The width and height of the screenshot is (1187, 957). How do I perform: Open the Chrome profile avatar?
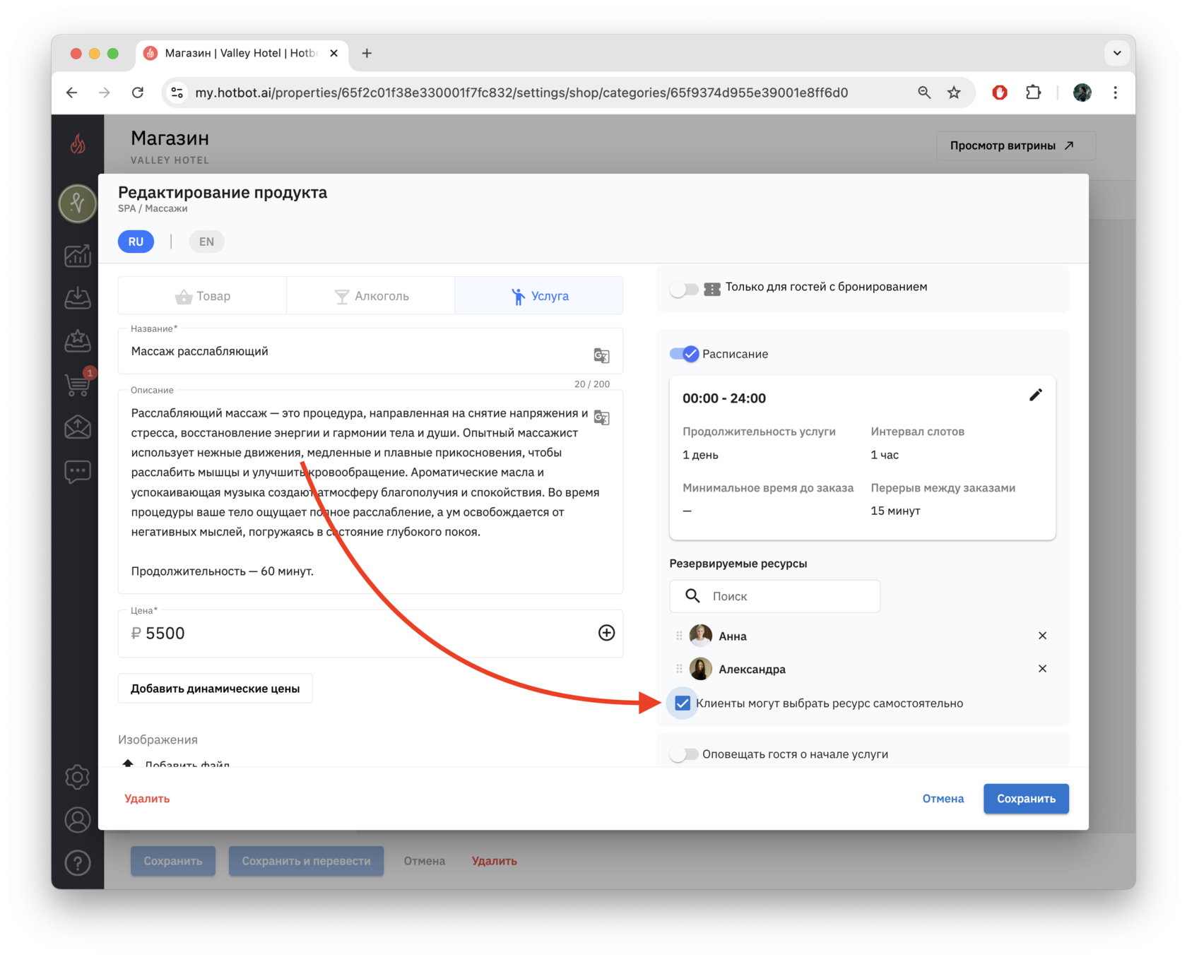click(1082, 93)
